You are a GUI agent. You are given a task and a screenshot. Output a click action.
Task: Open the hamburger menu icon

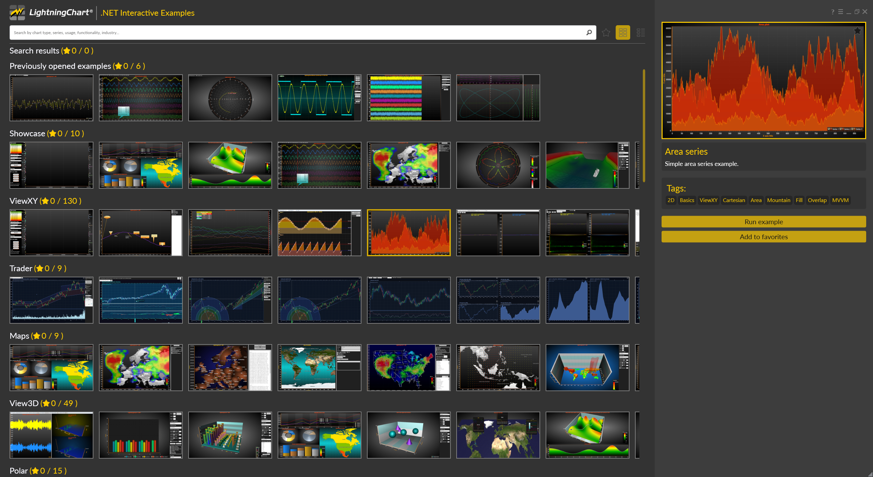(841, 12)
